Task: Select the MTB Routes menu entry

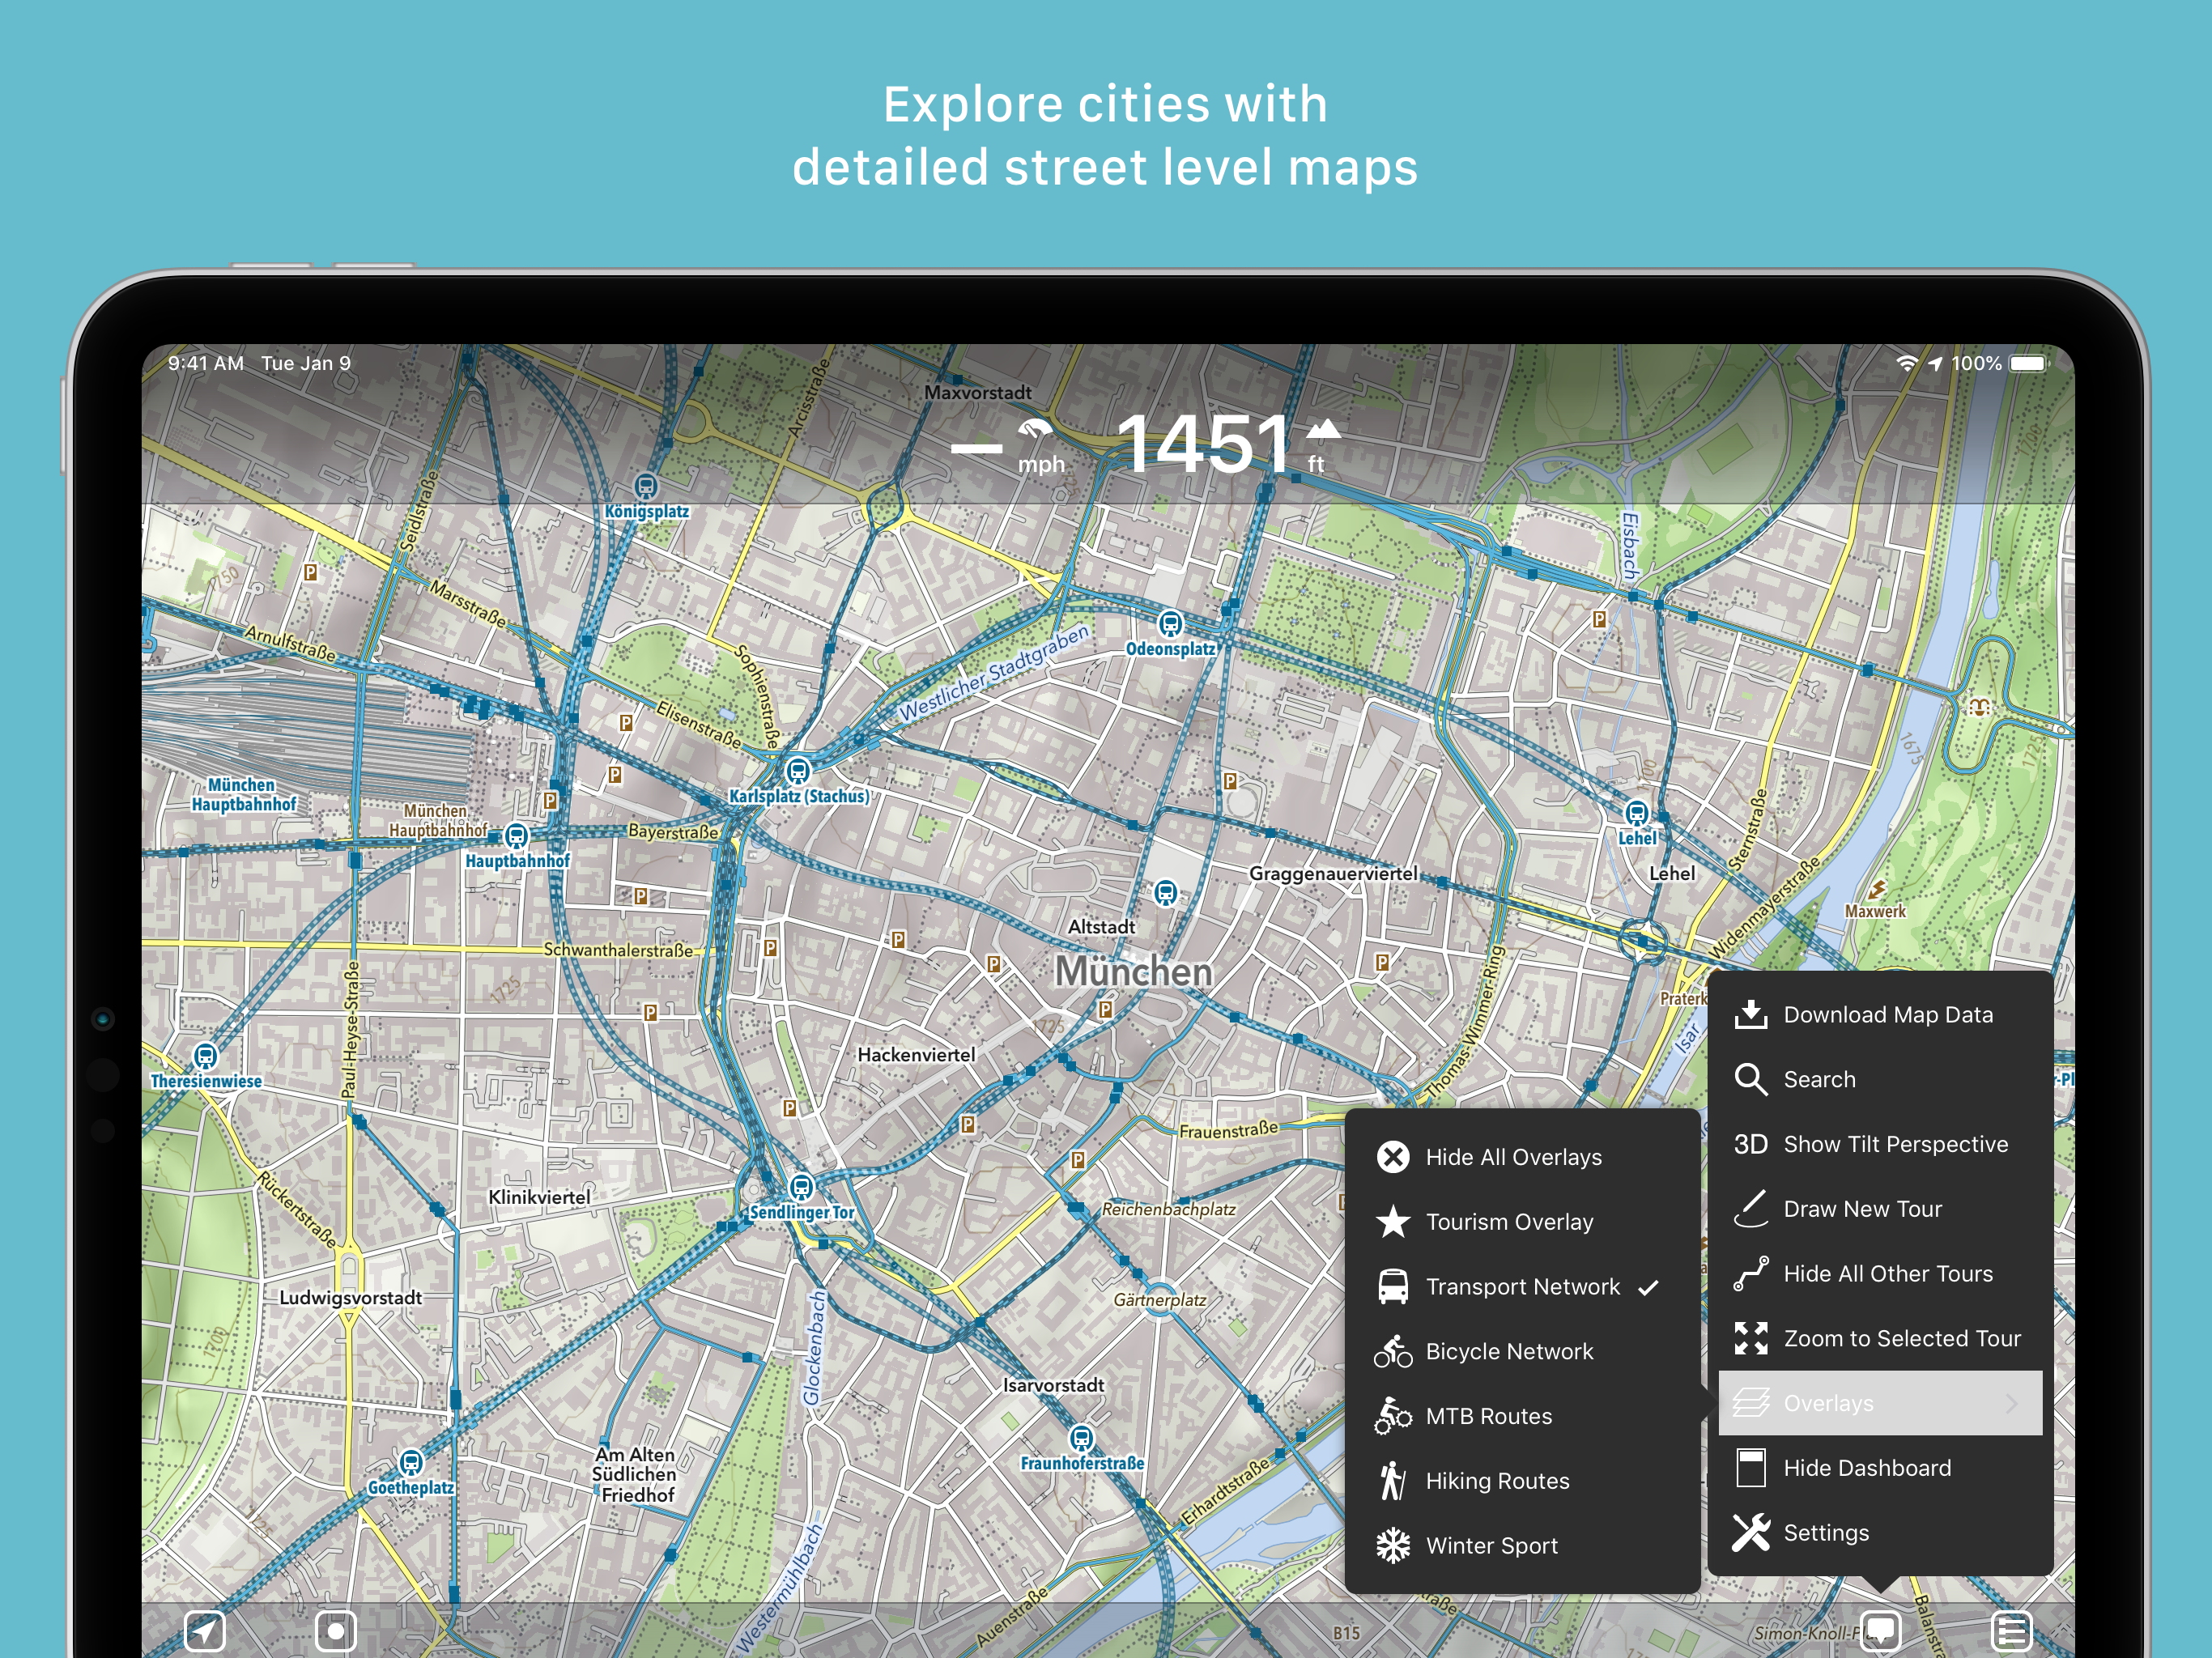Action: (1488, 1416)
